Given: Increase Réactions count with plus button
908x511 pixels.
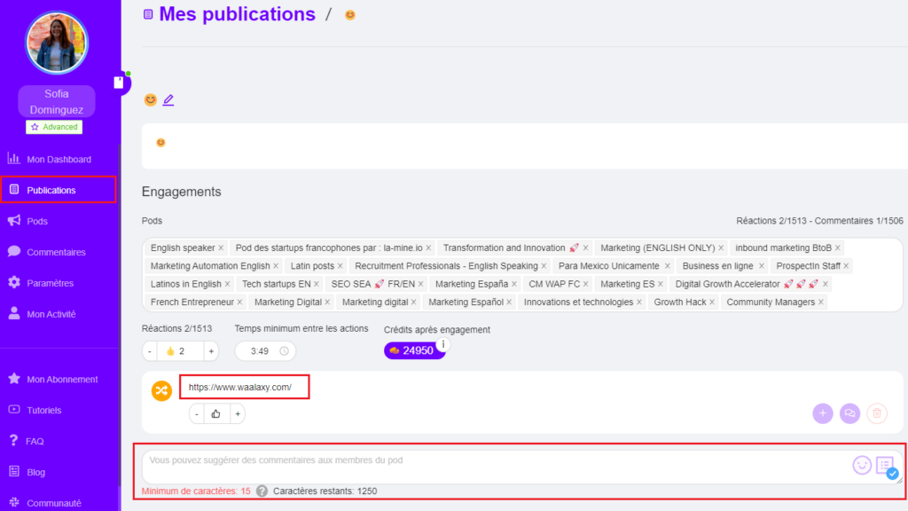Looking at the screenshot, I should point(211,351).
